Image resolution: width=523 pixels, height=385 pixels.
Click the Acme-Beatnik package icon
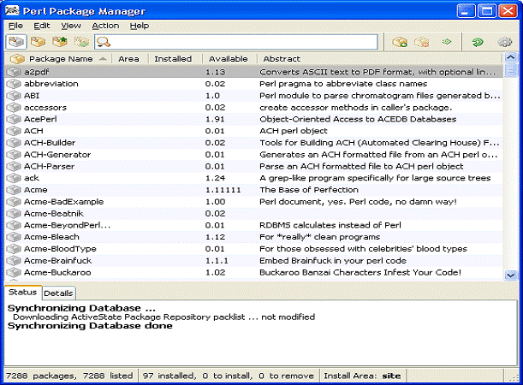[x=14, y=214]
